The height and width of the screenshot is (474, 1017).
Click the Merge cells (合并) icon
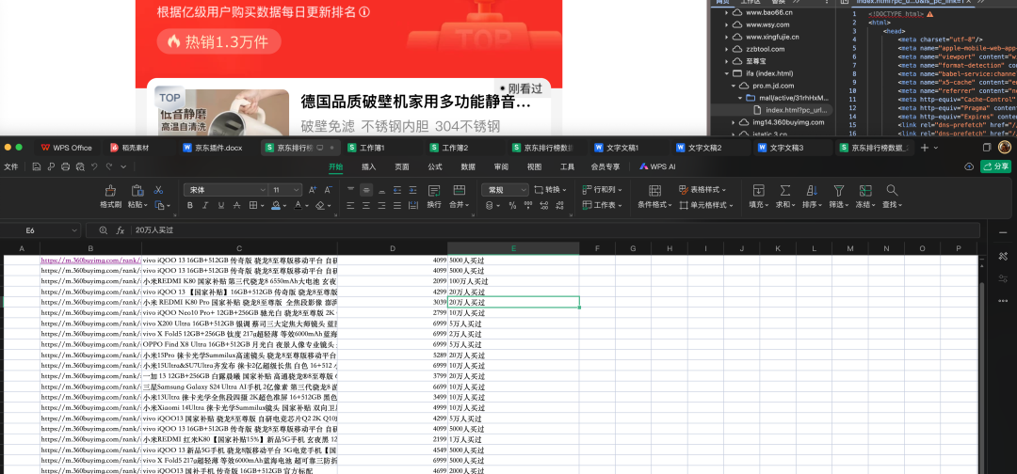[459, 190]
